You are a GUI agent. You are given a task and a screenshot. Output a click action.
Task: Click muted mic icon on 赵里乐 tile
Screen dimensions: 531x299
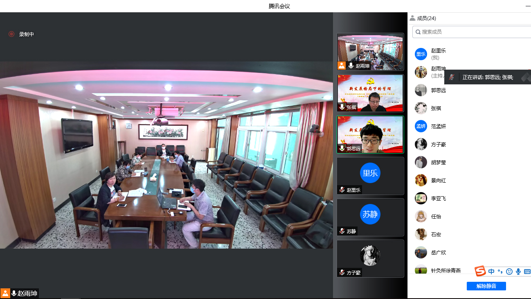pos(342,190)
